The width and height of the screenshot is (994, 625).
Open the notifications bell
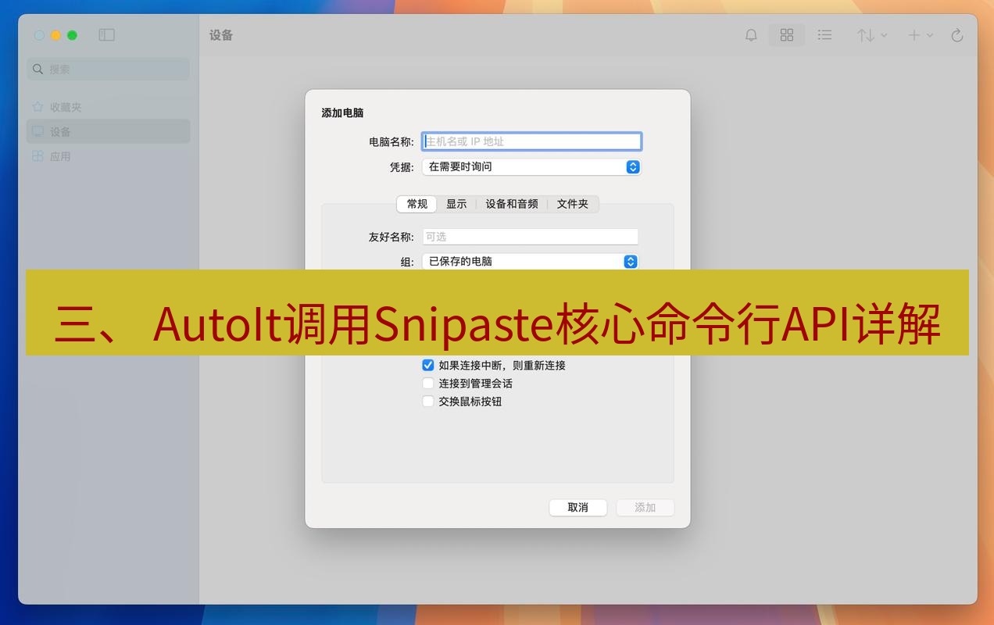pos(751,35)
